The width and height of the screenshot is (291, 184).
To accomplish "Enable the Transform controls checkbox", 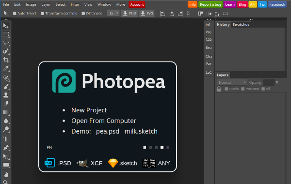I will pyautogui.click(x=43, y=14).
